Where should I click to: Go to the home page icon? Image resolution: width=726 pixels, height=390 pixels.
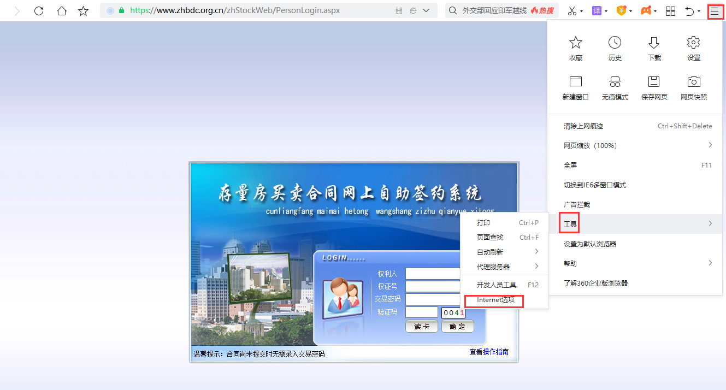coord(62,11)
